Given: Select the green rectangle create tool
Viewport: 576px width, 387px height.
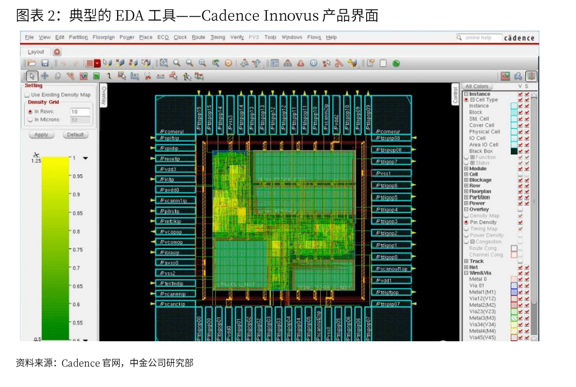Looking at the screenshot, I should (96, 76).
